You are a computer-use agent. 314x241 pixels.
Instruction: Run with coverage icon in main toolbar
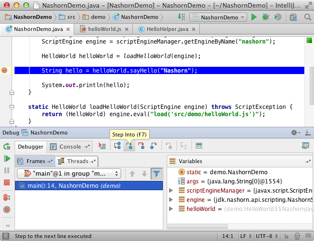[278, 17]
